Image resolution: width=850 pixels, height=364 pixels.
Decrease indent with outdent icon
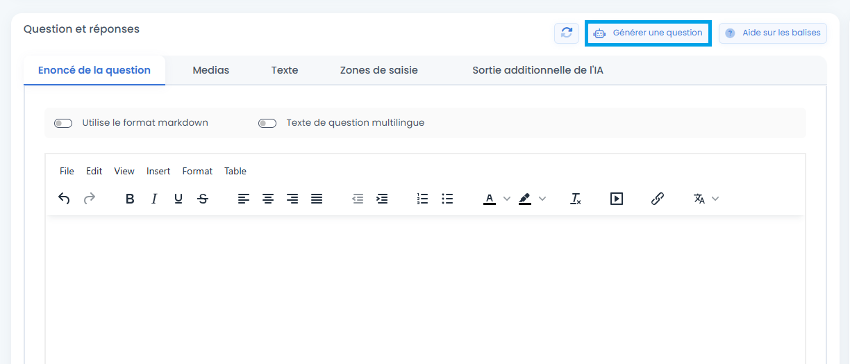coord(358,199)
